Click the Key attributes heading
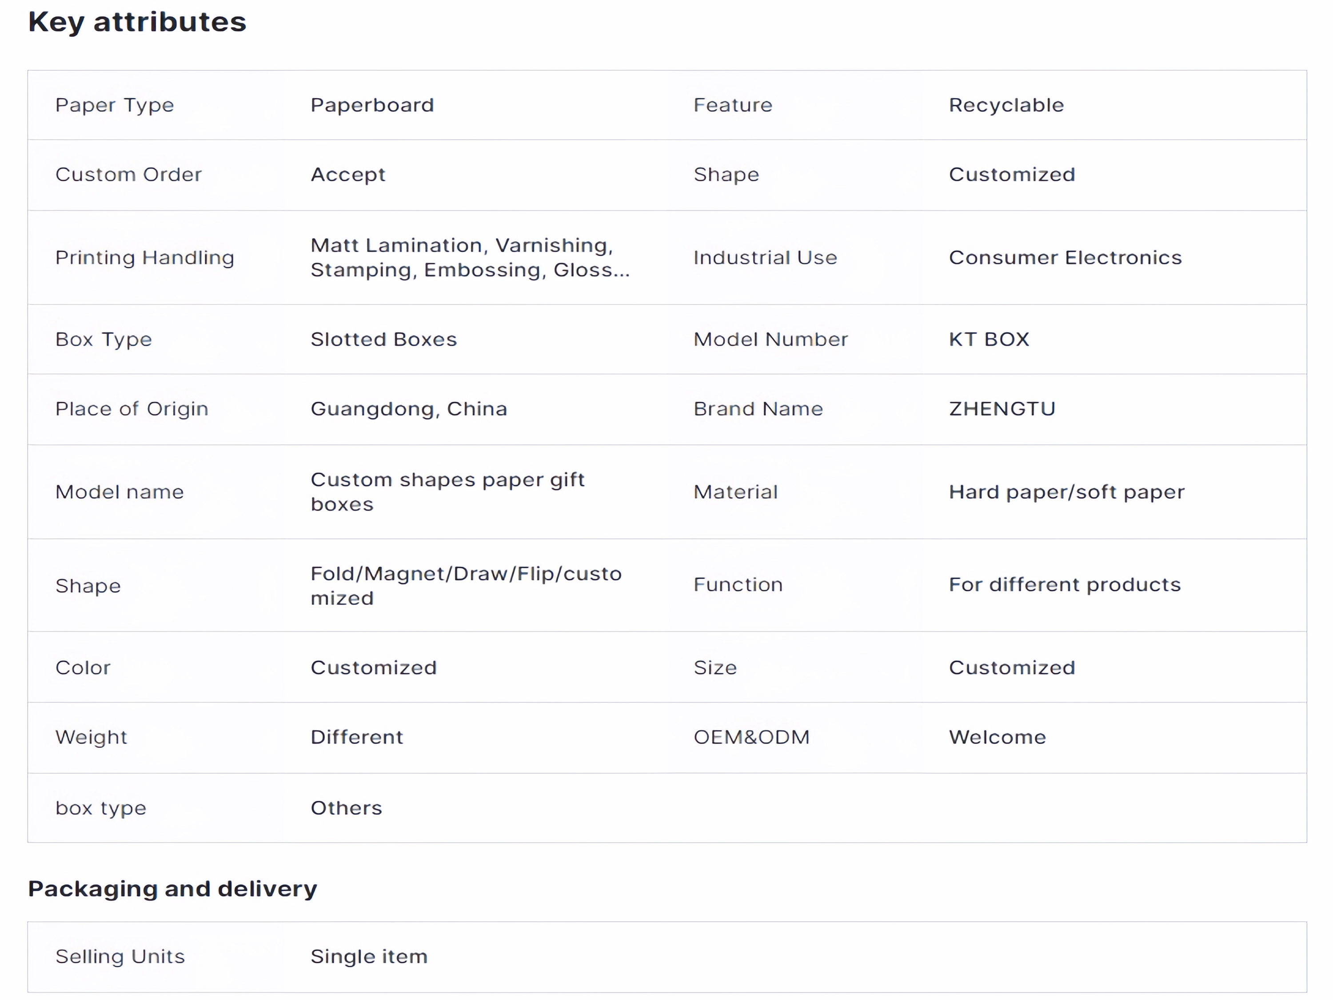The height and width of the screenshot is (1000, 1333). pyautogui.click(x=137, y=22)
